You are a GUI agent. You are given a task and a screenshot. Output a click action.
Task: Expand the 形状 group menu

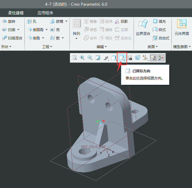(x=6, y=47)
